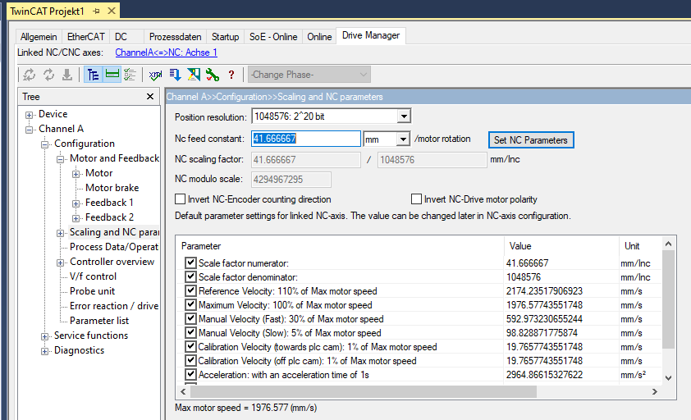
Task: Click the teal pencil editor icon
Action: (194, 75)
